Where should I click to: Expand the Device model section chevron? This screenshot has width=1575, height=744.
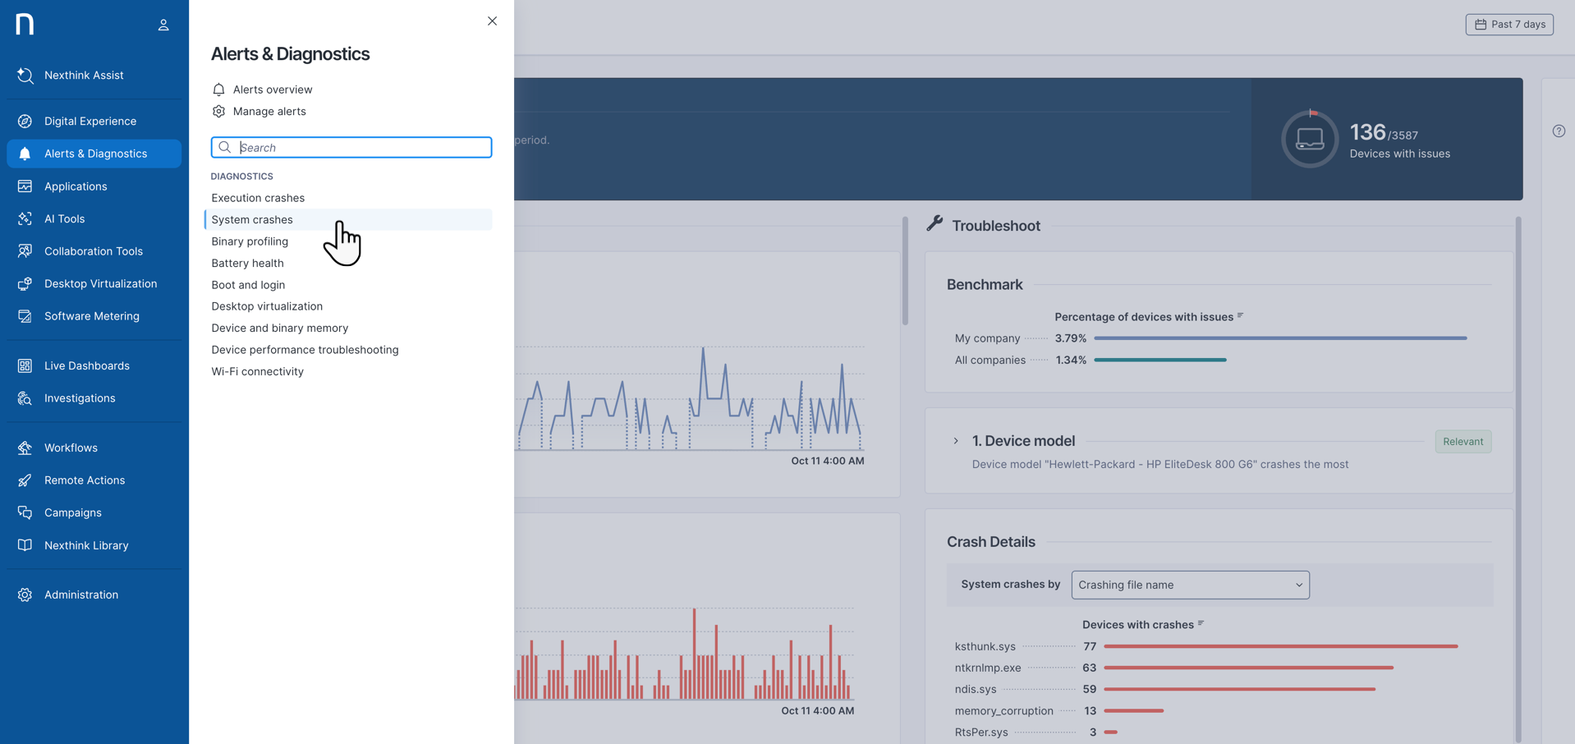click(956, 441)
